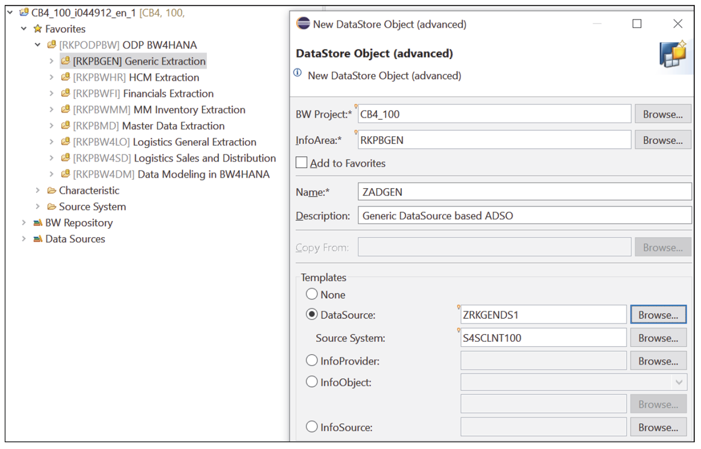The width and height of the screenshot is (701, 449).
Task: Select the None template radio button
Action: (312, 294)
